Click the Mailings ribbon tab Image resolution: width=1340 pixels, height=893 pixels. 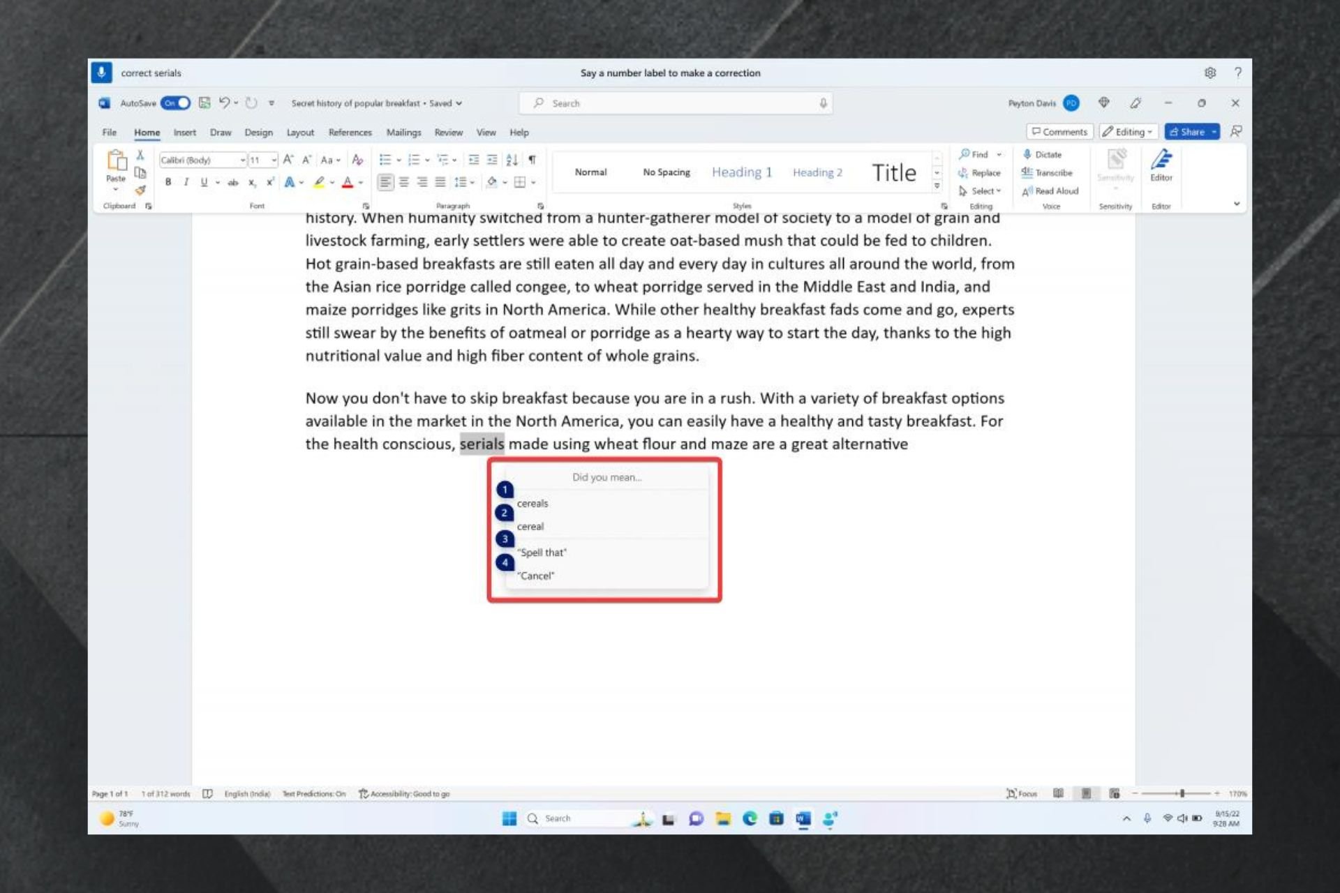(404, 132)
